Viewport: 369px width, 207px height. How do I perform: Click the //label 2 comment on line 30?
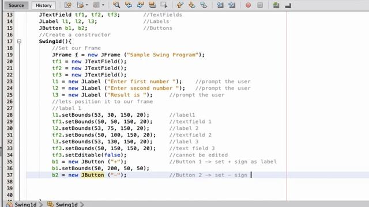click(184, 128)
